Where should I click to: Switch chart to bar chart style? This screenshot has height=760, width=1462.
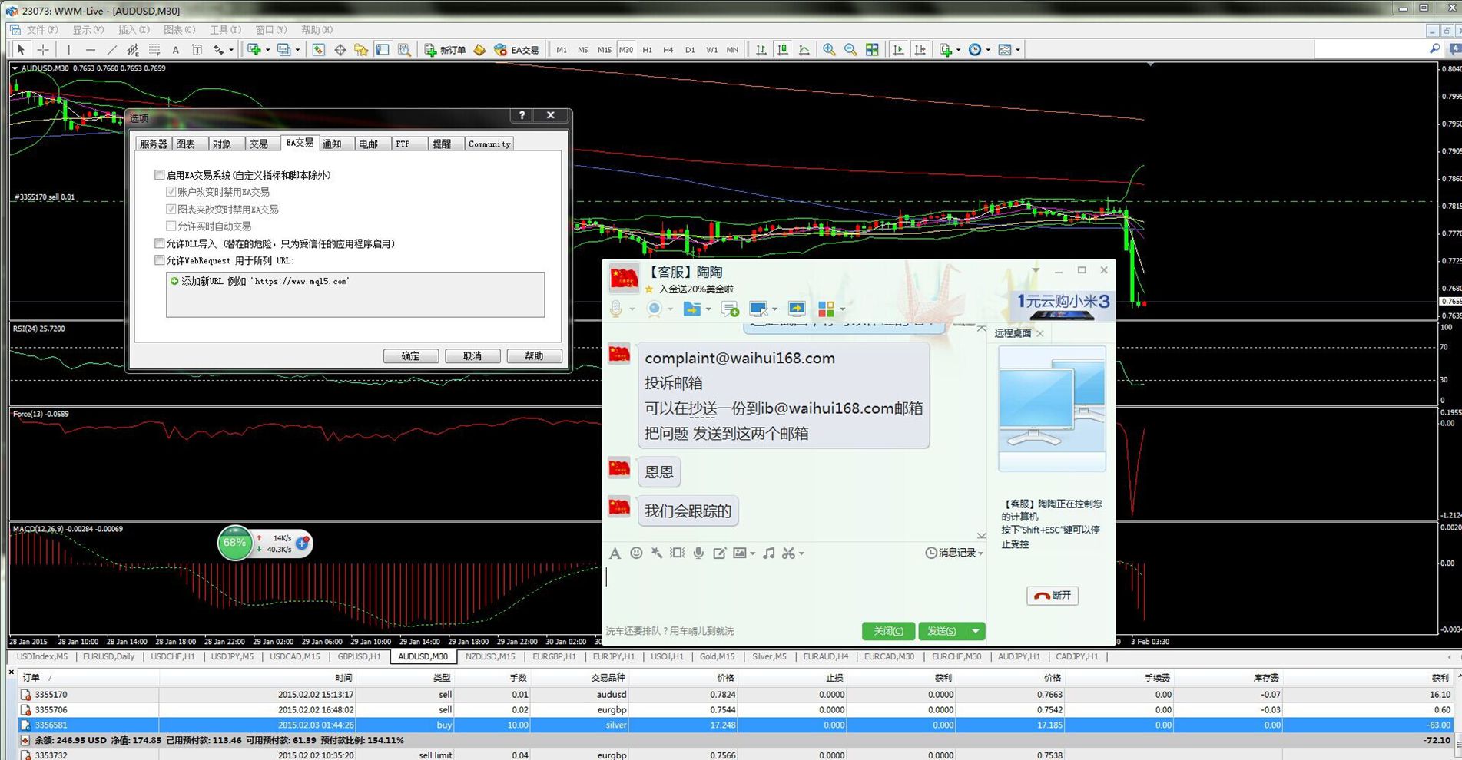(x=761, y=50)
